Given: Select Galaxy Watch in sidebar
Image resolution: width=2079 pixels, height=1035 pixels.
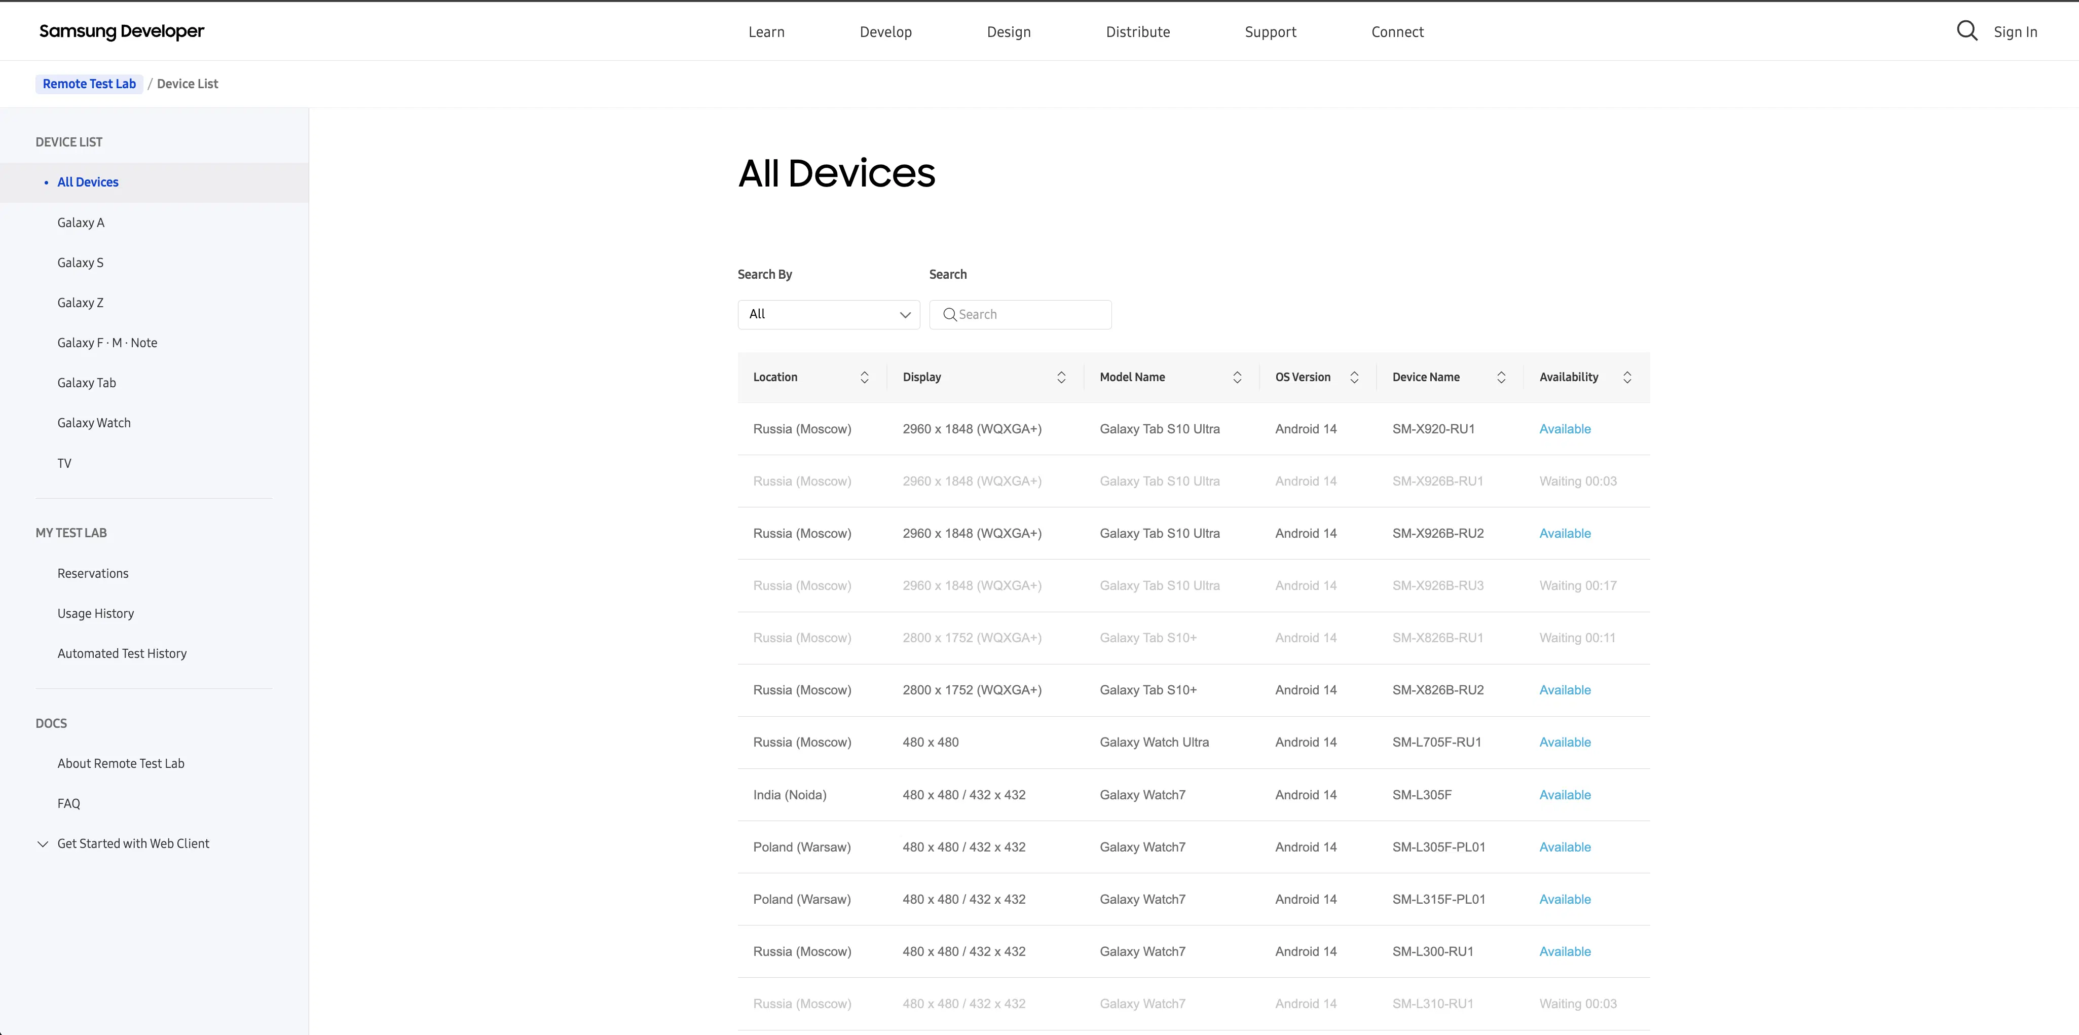Looking at the screenshot, I should tap(94, 422).
